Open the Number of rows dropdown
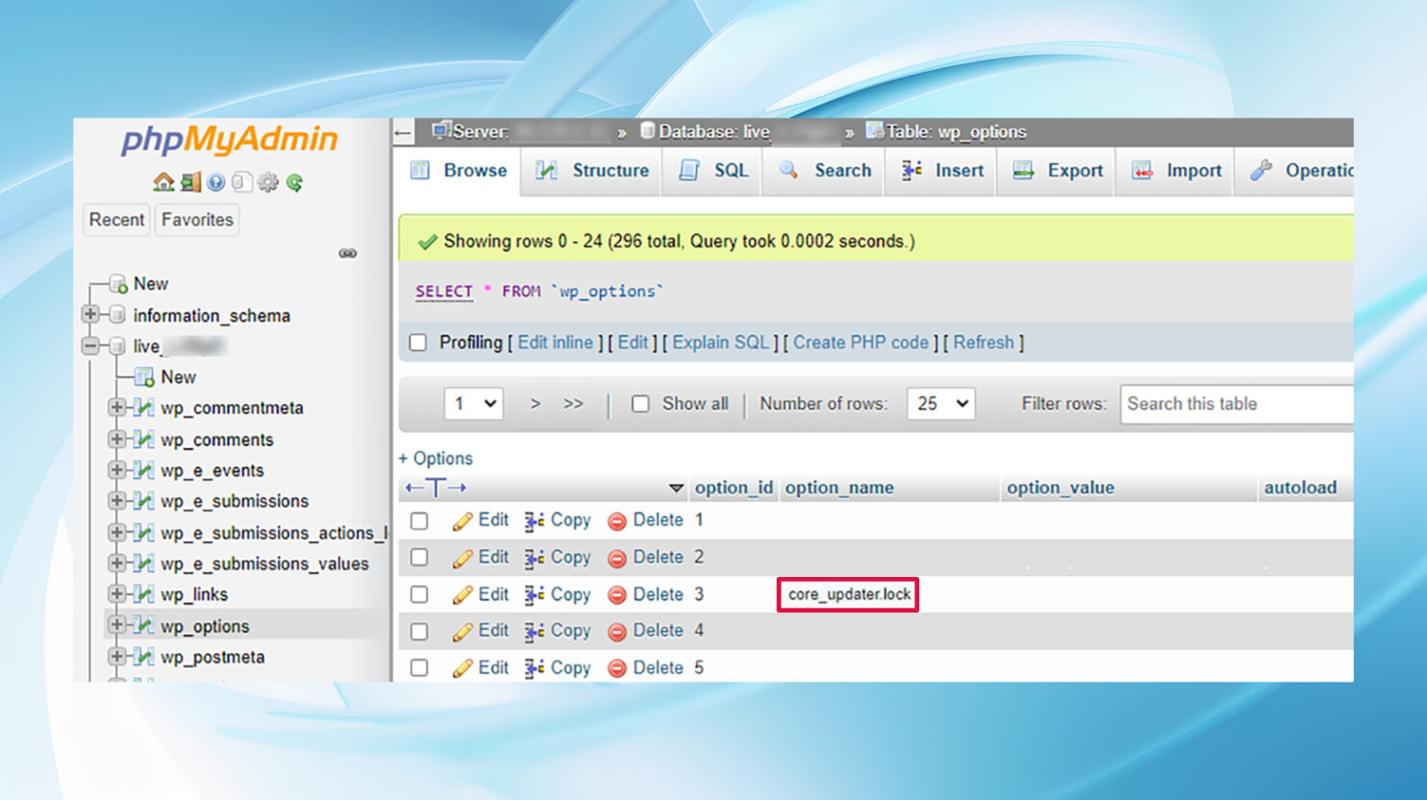Viewport: 1427px width, 800px height. point(940,404)
